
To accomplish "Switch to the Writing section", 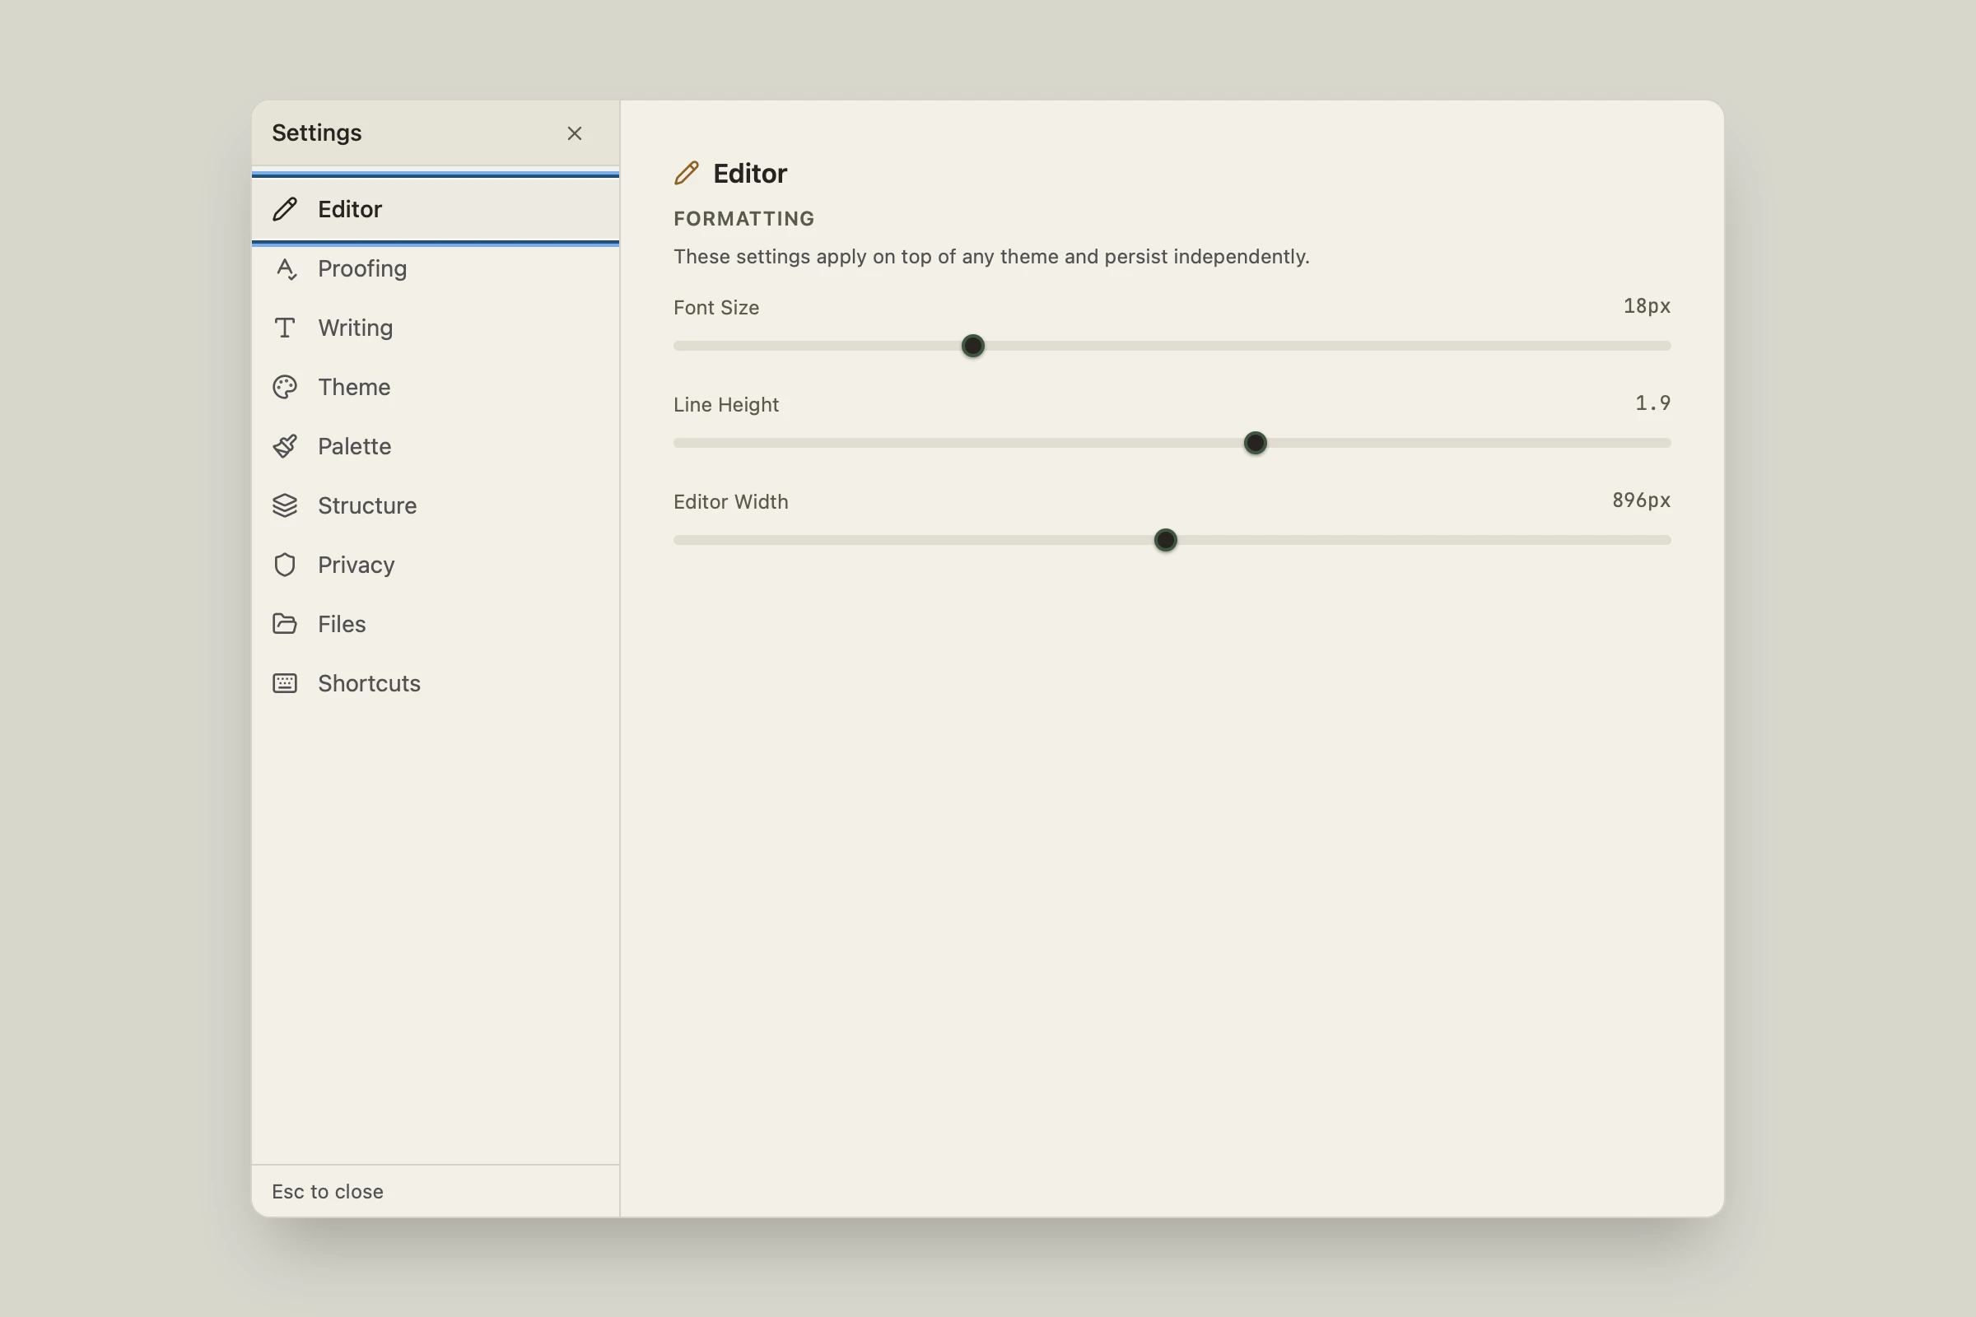I will pyautogui.click(x=436, y=328).
